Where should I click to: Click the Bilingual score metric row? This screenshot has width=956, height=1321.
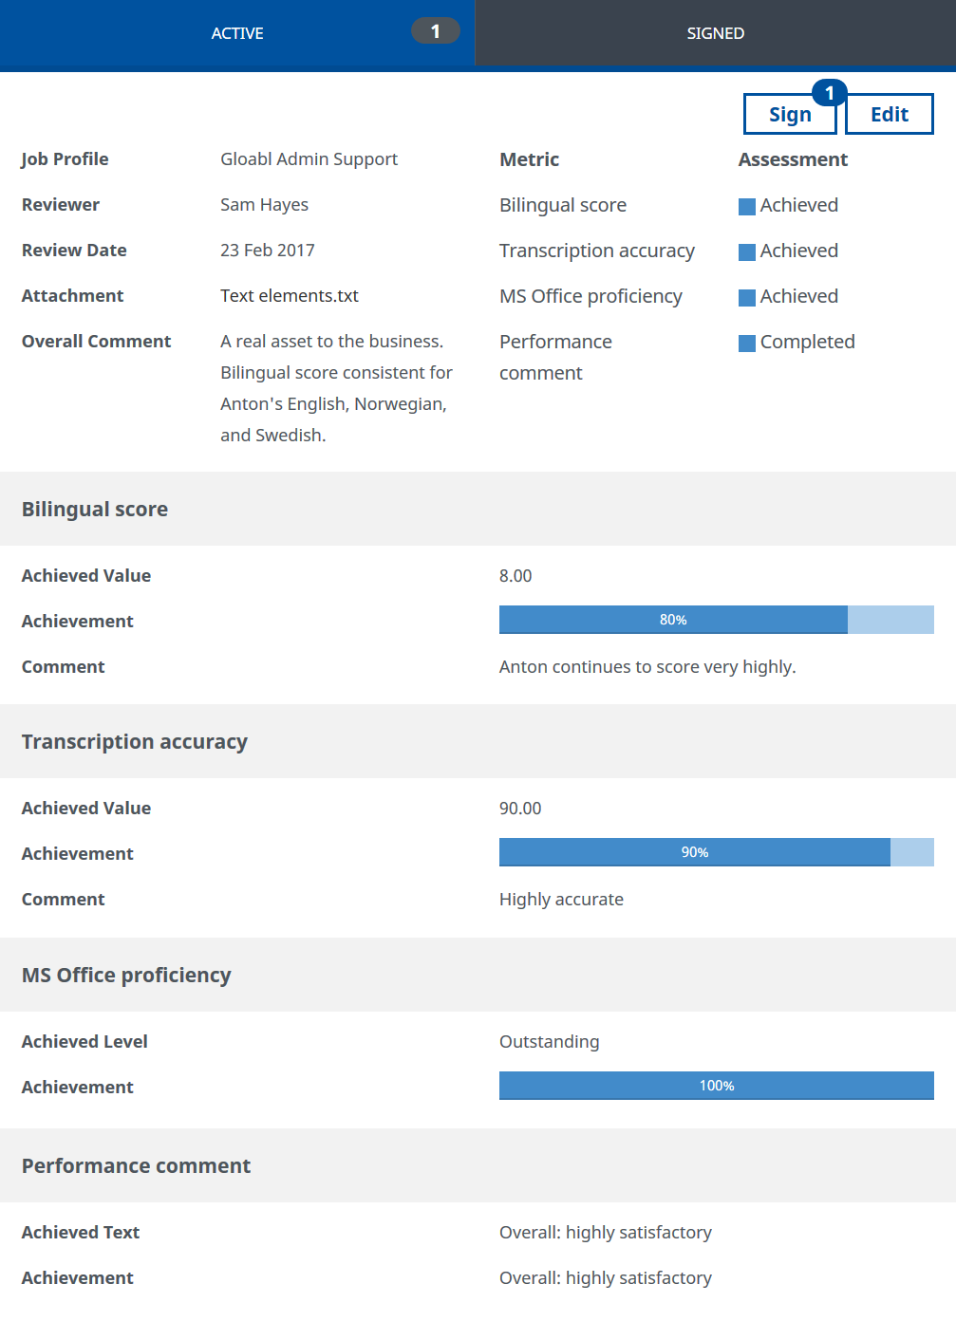coord(563,206)
